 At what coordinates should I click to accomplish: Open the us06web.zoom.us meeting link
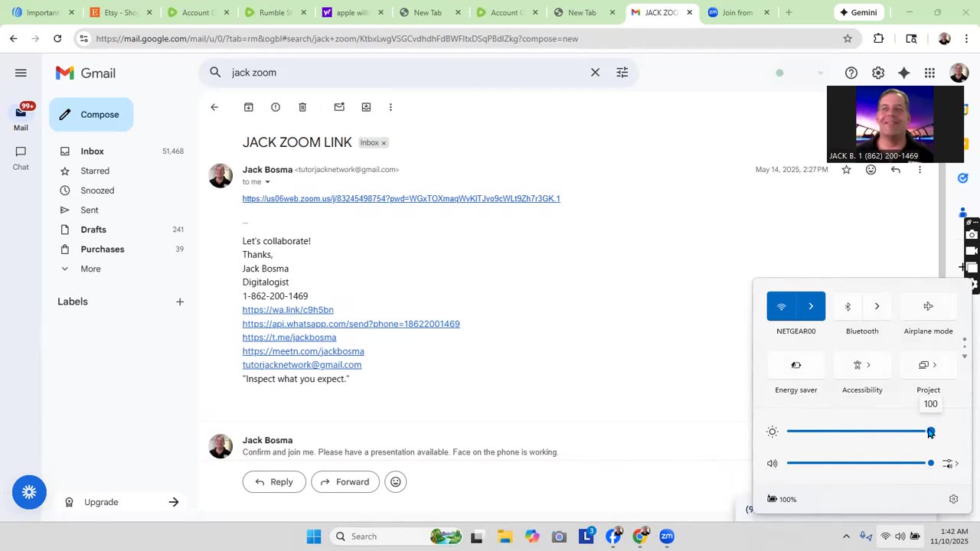coord(401,199)
